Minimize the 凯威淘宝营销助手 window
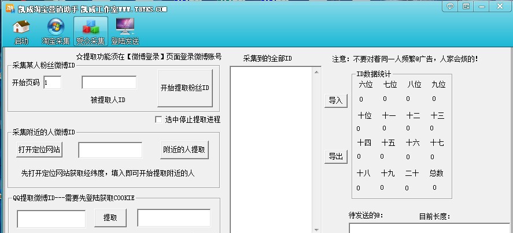The height and width of the screenshot is (233, 513). click(482, 6)
